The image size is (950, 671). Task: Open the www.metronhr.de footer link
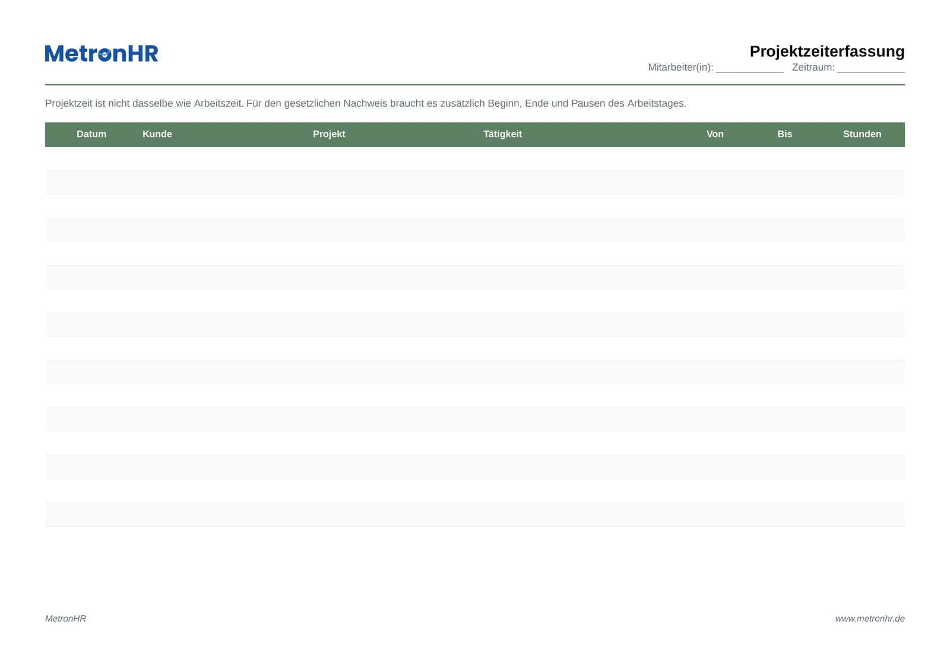click(870, 618)
